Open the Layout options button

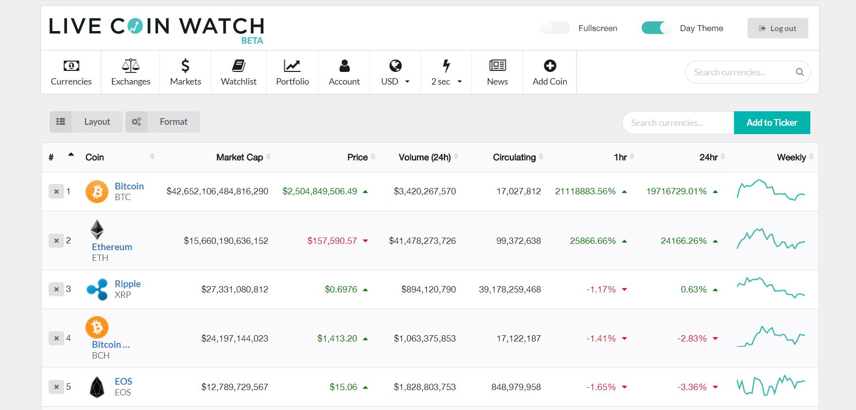86,122
